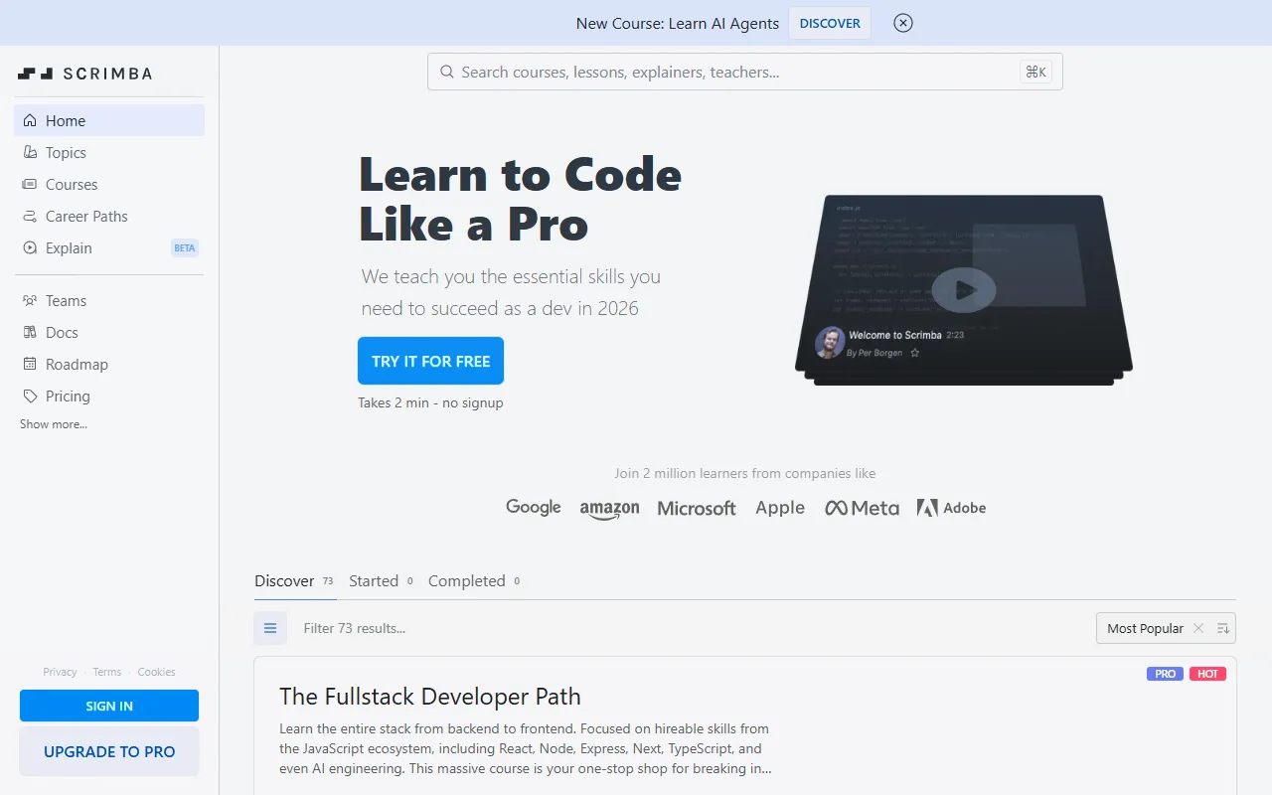Click the Pricing tag icon
Image resolution: width=1272 pixels, height=795 pixels.
(x=30, y=397)
